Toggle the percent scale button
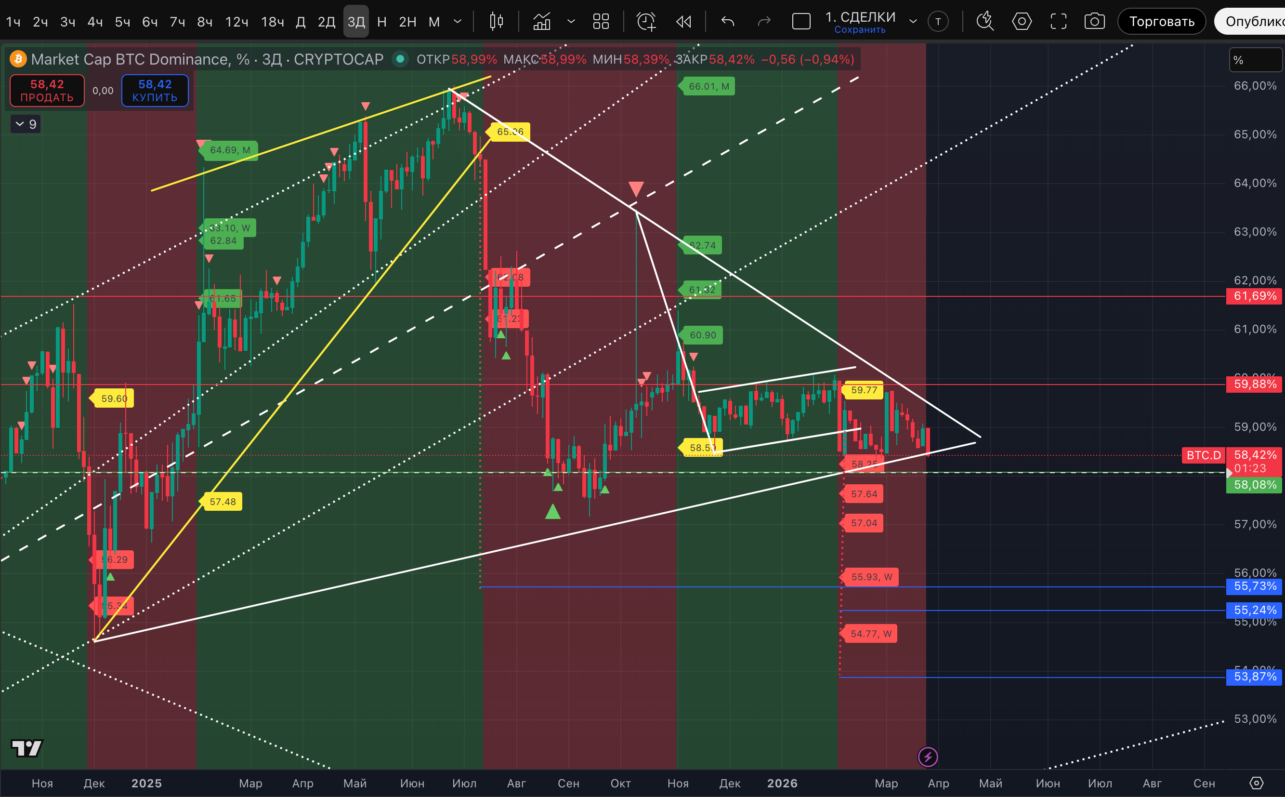This screenshot has height=797, width=1285. point(1255,60)
